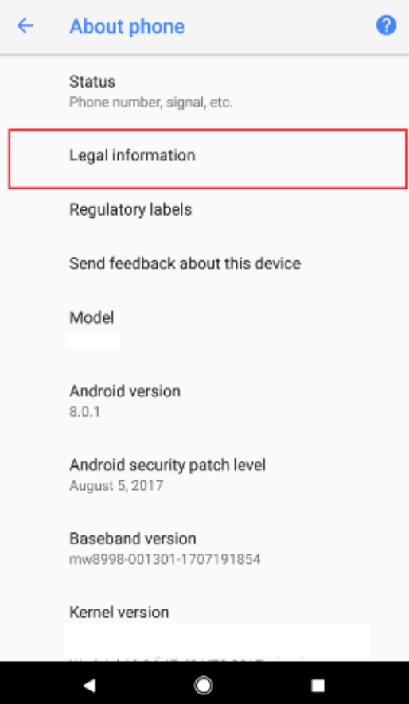Tap the 8.0.1 version number
The image size is (409, 704).
click(x=84, y=412)
